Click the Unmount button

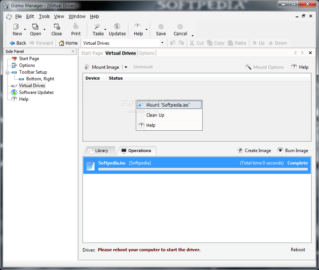coord(143,67)
